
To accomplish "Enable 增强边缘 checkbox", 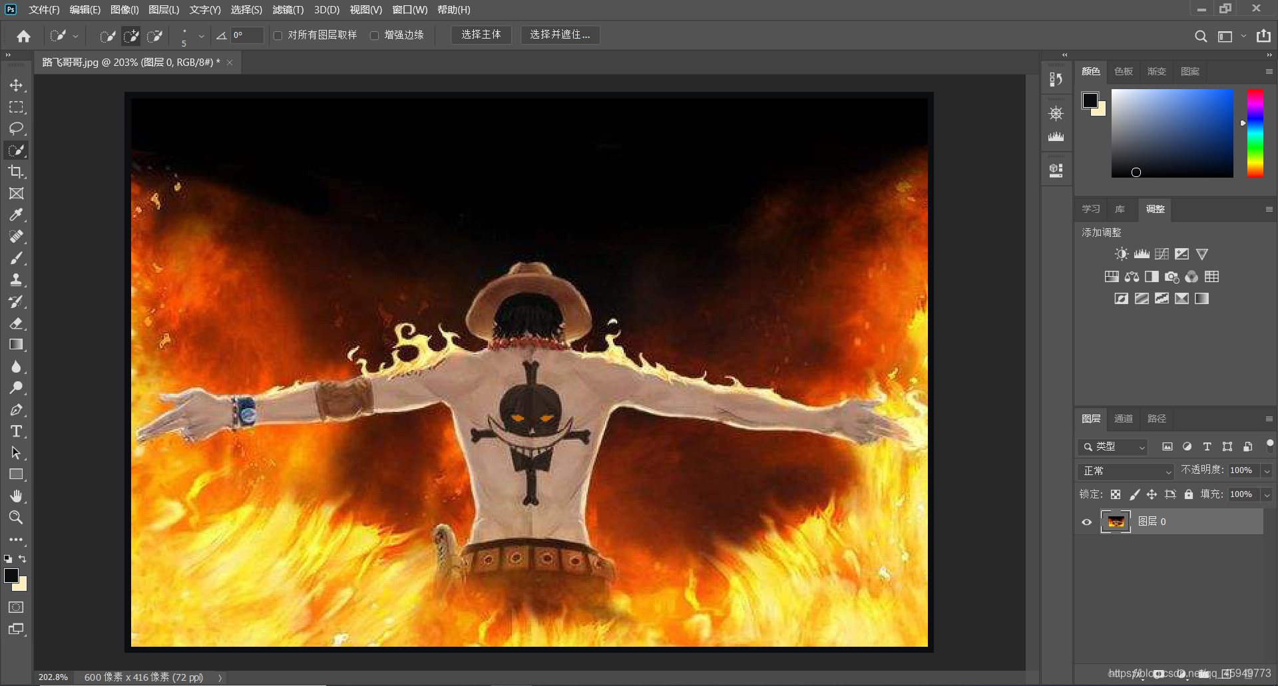I will pyautogui.click(x=375, y=36).
